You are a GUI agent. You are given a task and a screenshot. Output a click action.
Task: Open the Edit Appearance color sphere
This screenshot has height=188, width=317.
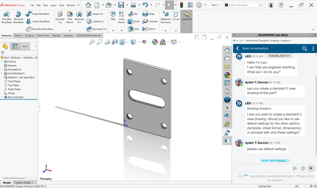[155, 42]
